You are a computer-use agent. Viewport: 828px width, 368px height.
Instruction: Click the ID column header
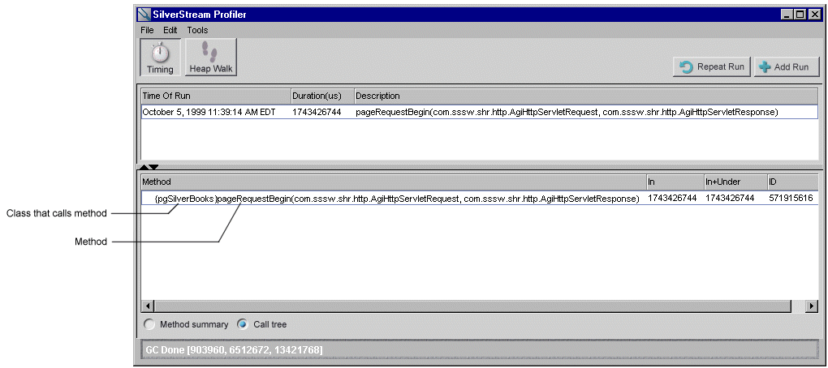pos(792,182)
